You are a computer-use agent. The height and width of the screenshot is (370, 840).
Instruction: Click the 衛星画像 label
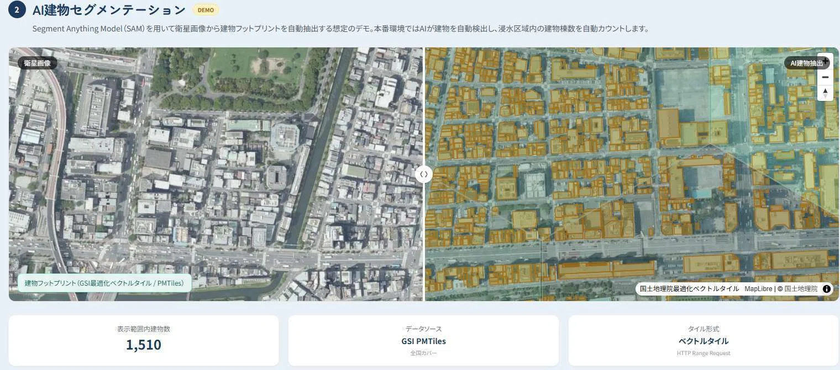[x=38, y=63]
